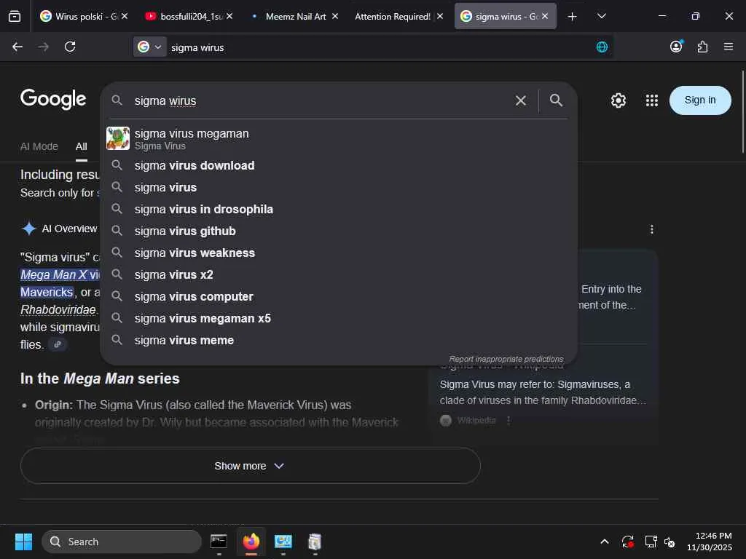Expand AI Overview with Show more

click(x=251, y=466)
